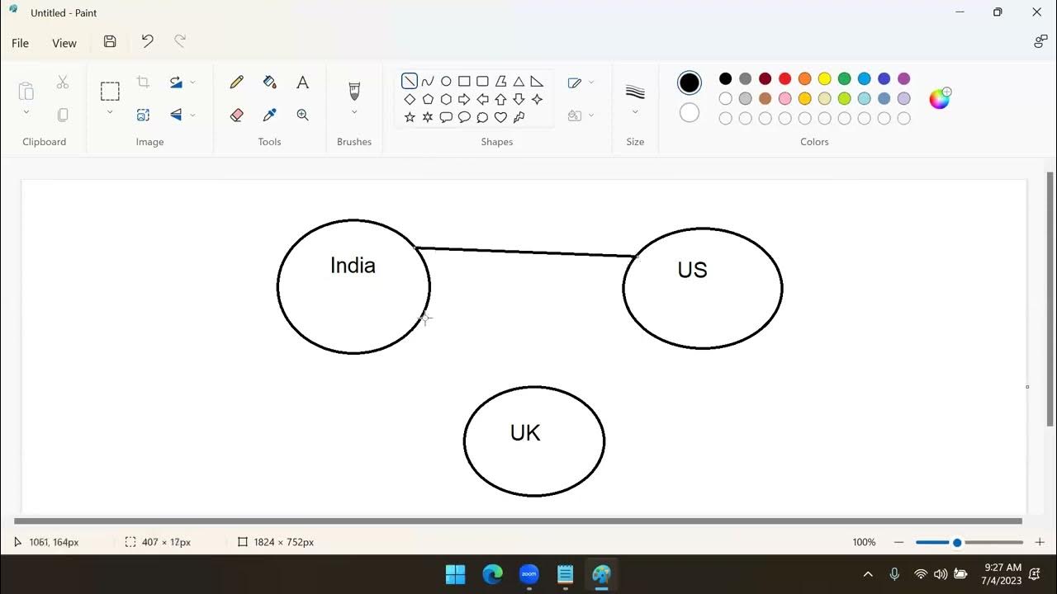Click the zoom out minus button
The width and height of the screenshot is (1057, 594).
click(898, 542)
